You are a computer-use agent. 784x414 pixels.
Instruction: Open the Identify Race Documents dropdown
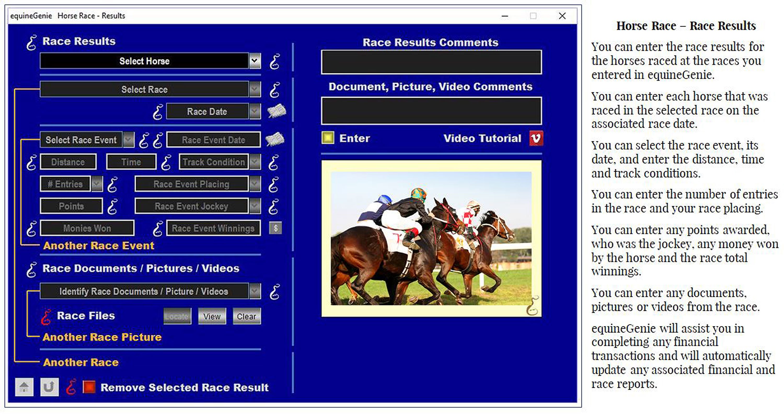pos(255,291)
